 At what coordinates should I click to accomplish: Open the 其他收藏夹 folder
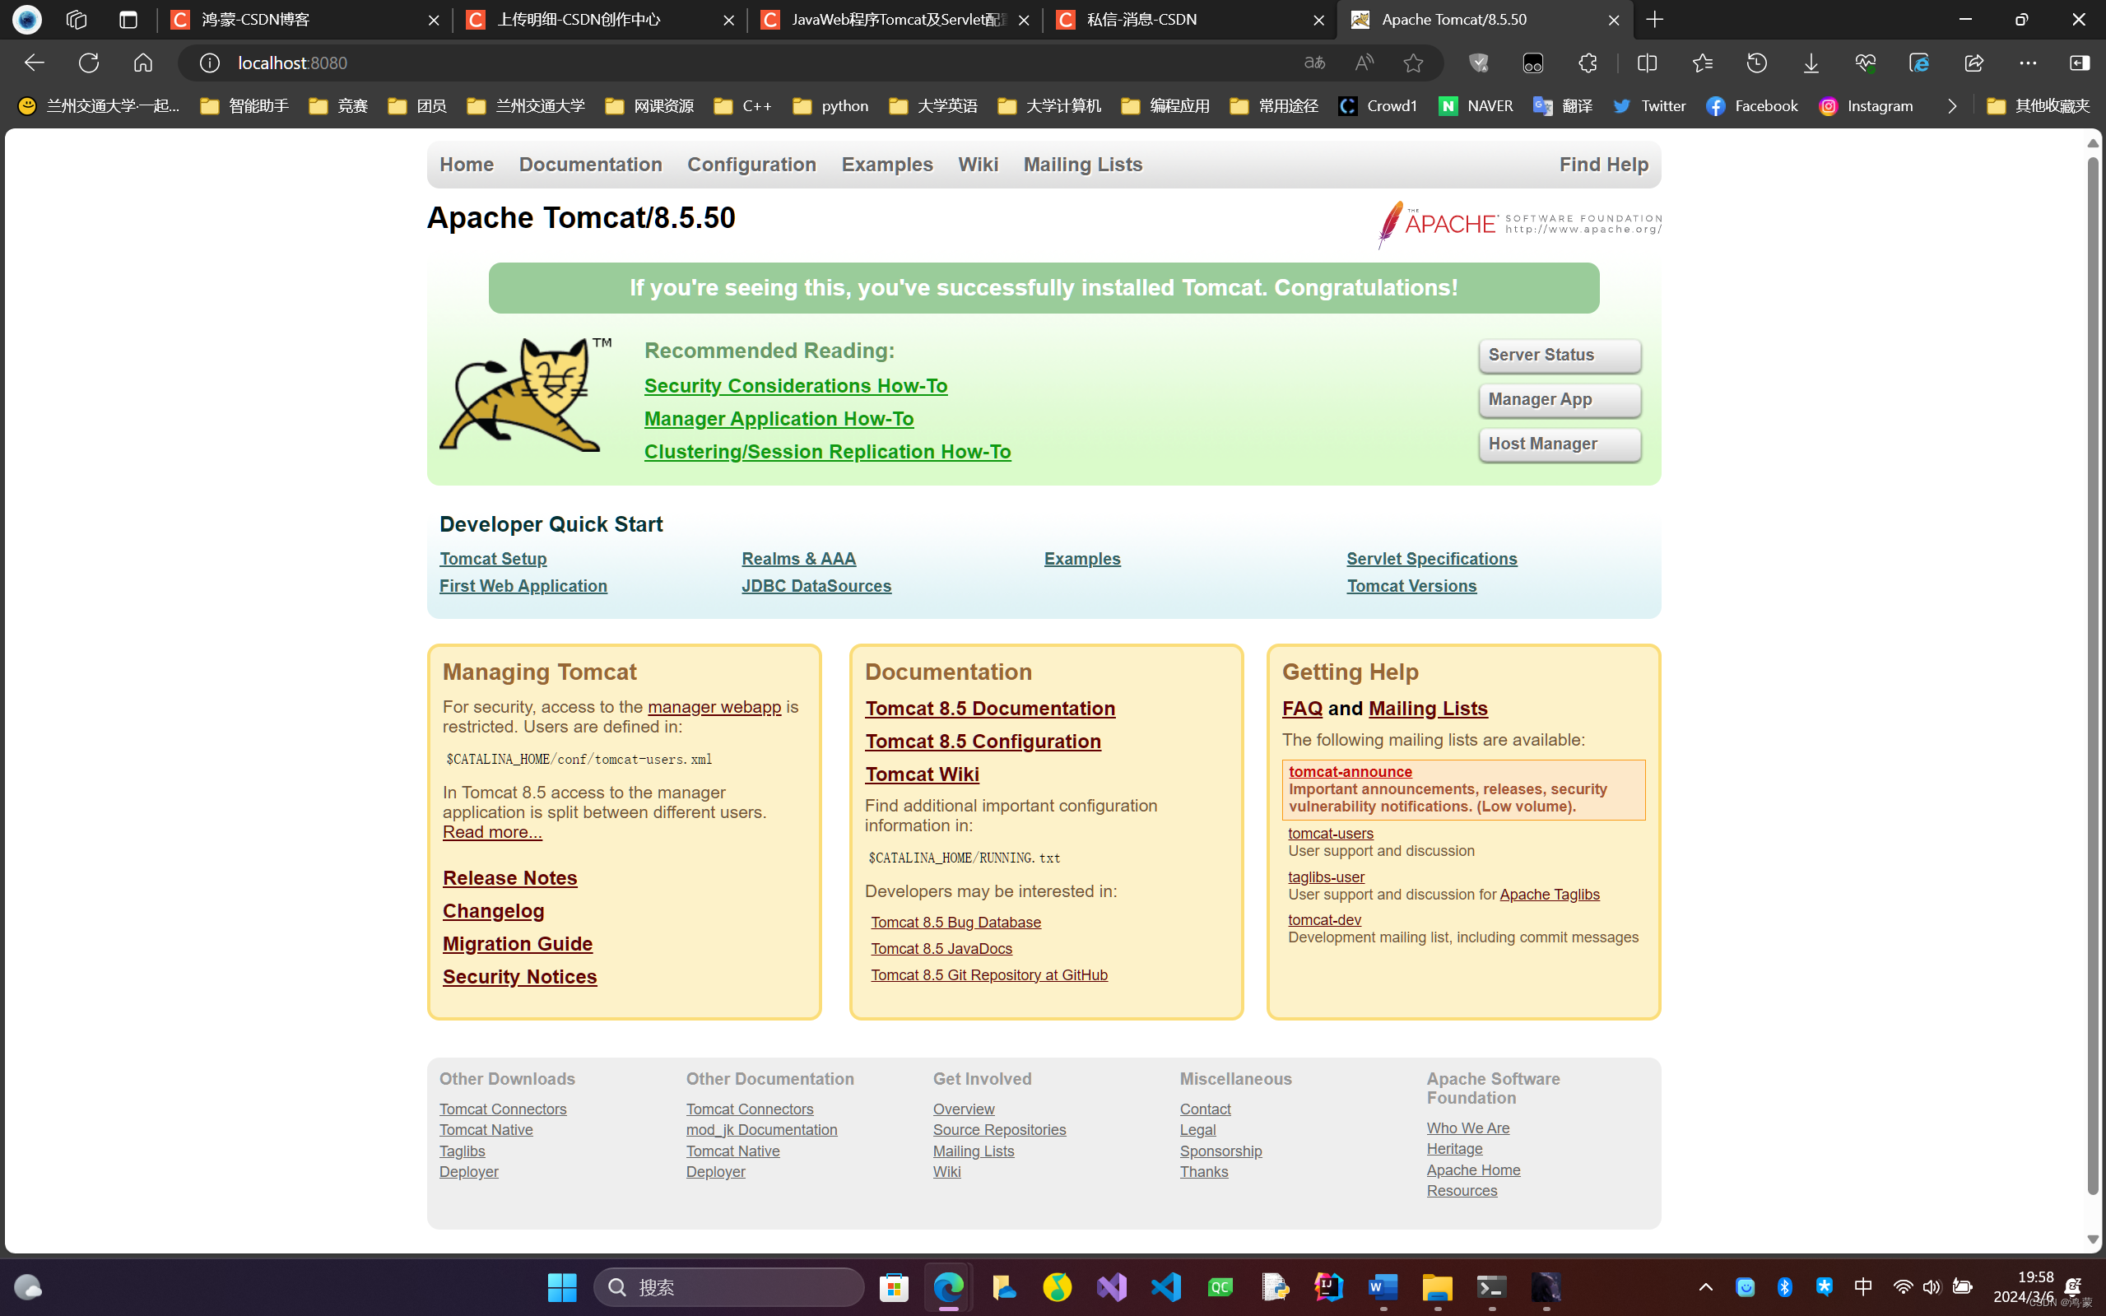coord(2039,106)
